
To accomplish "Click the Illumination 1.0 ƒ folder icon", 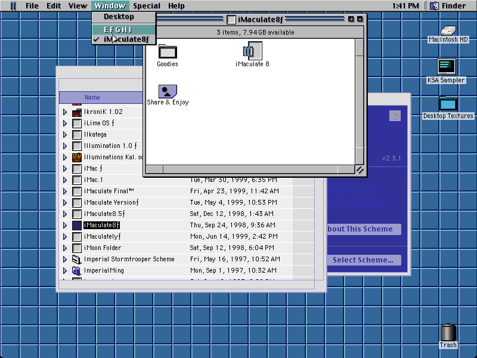I will (x=77, y=146).
